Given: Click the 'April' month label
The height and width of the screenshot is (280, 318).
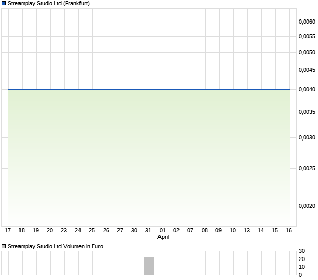Looking at the screenshot, I should 163,237.
